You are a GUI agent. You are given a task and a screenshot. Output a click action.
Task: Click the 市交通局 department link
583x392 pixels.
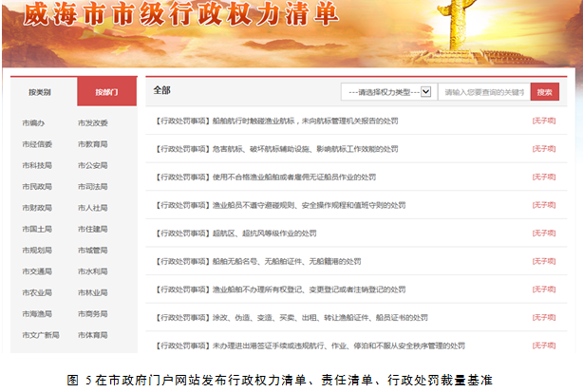click(36, 271)
